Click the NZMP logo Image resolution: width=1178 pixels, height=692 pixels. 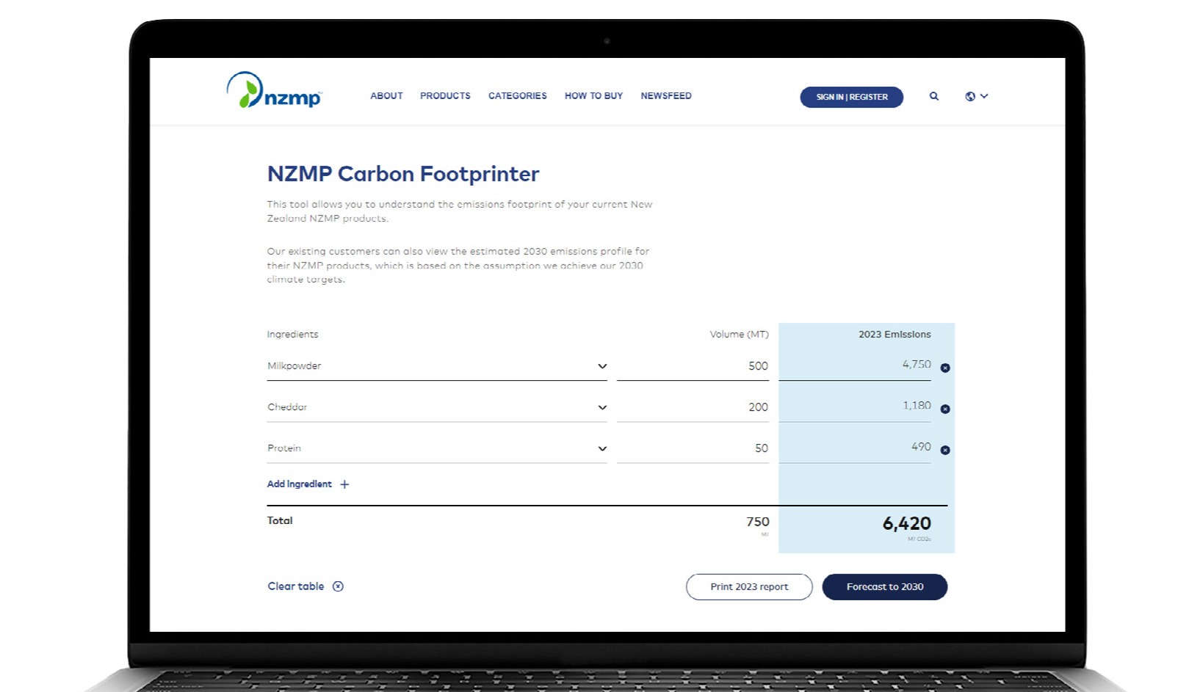(x=274, y=90)
